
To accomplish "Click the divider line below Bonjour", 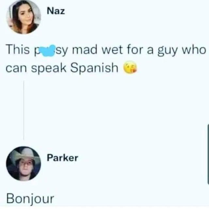I will point(104,206).
